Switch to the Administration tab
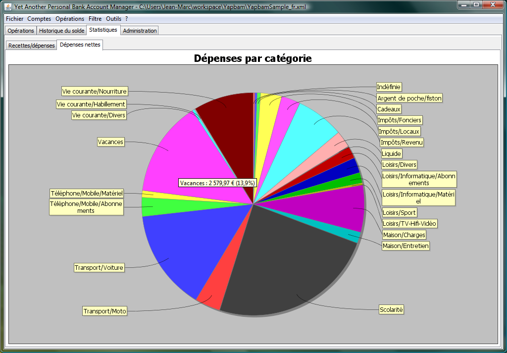Screen dimensions: 507x353 pos(140,31)
